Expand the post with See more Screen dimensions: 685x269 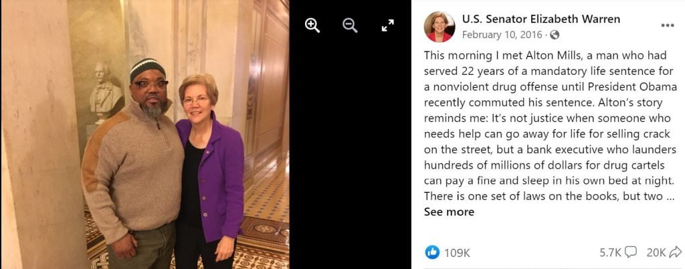(449, 212)
